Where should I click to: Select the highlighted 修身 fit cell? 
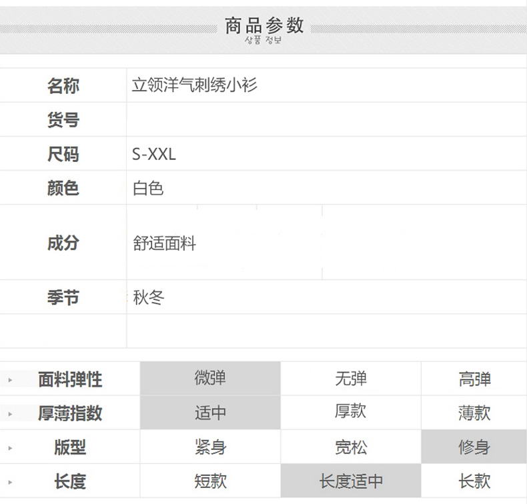[474, 447]
